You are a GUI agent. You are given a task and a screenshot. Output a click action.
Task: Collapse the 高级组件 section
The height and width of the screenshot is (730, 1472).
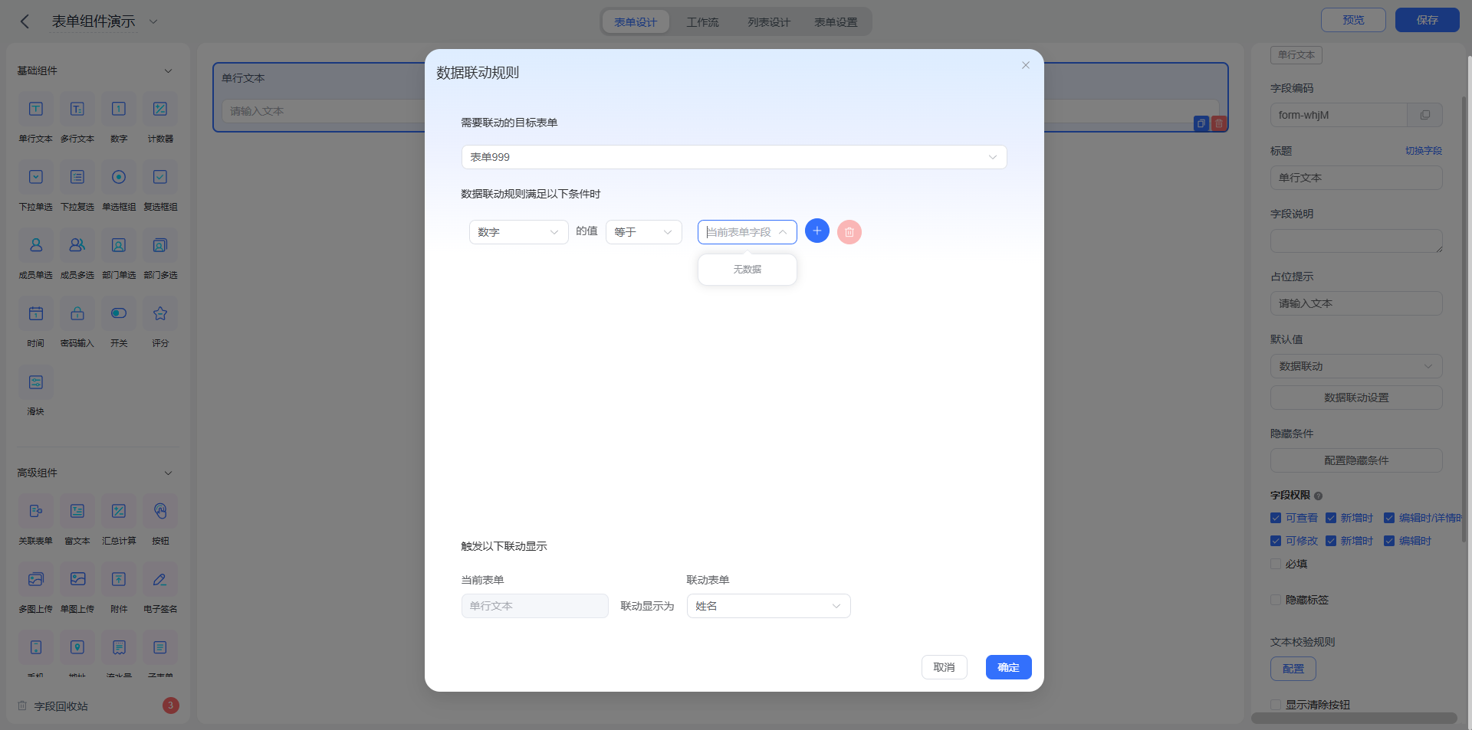(x=168, y=473)
